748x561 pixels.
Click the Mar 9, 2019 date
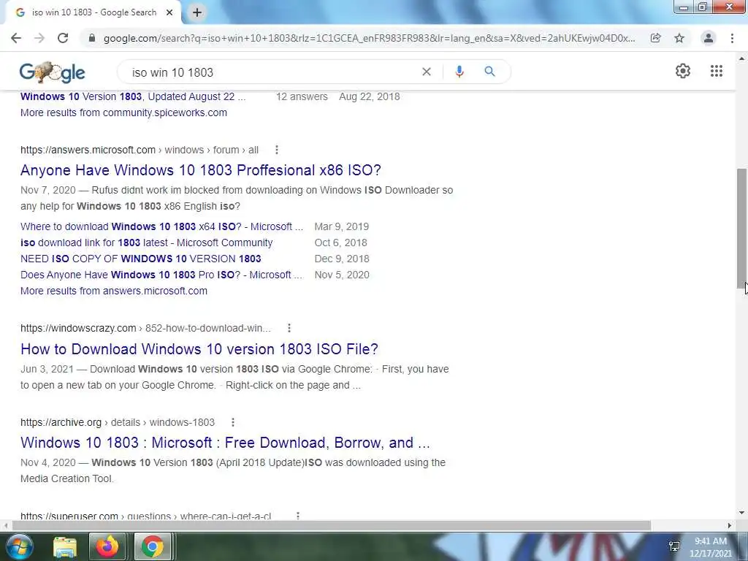tap(342, 226)
